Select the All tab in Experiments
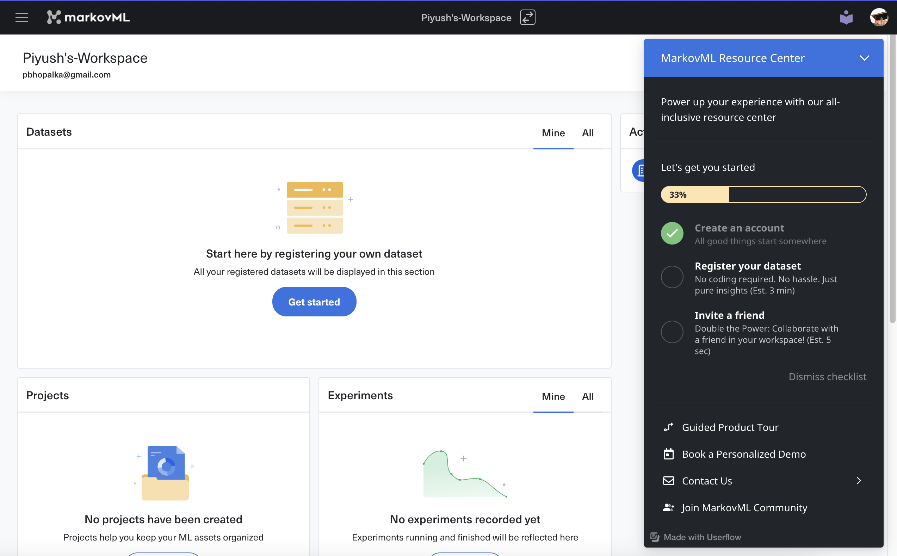Screen dimensions: 897x556 [x=588, y=396]
